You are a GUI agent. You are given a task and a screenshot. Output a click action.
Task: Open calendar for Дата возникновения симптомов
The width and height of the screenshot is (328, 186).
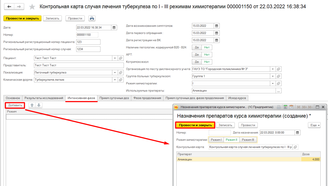coord(216,26)
